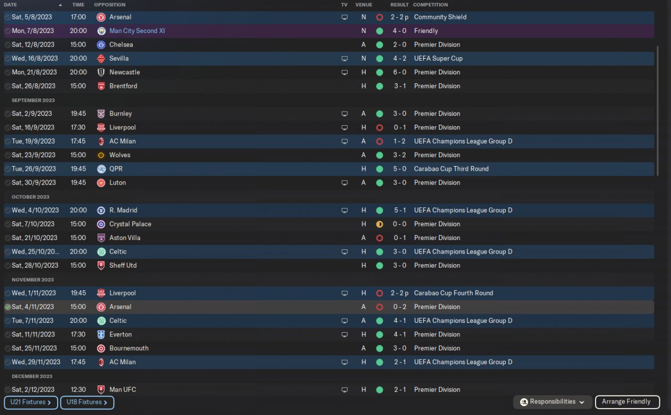Click the Date column sort arrow
The image size is (671, 415).
[60, 5]
